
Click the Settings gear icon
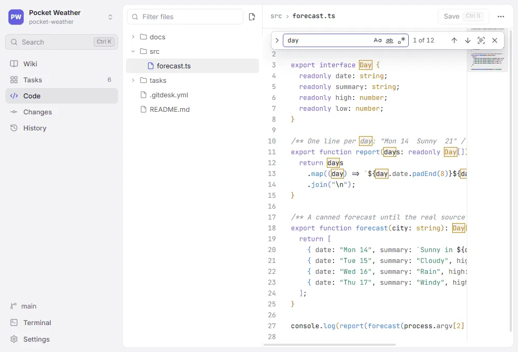(14, 339)
